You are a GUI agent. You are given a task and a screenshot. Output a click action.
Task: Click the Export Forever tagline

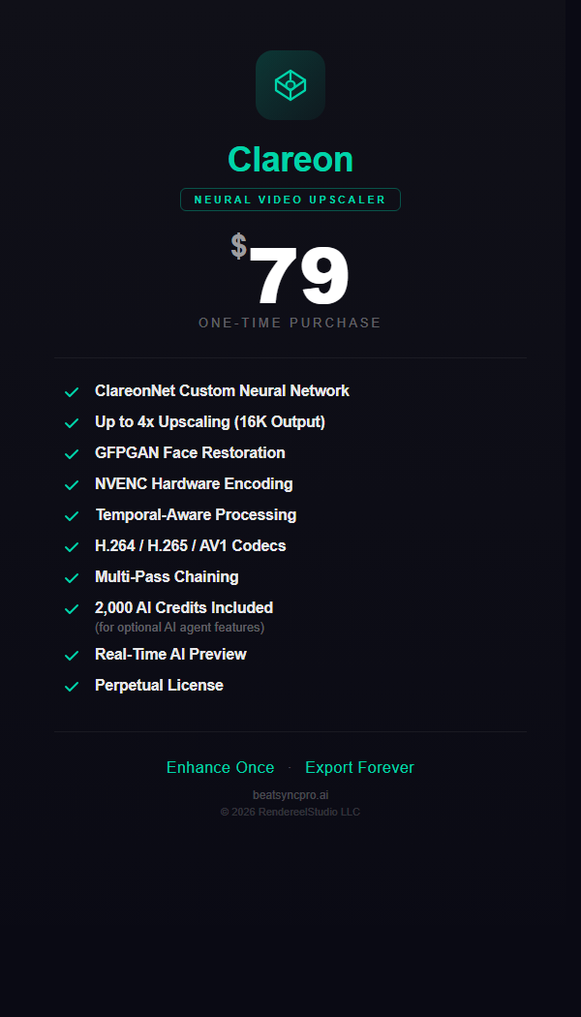pyautogui.click(x=359, y=767)
